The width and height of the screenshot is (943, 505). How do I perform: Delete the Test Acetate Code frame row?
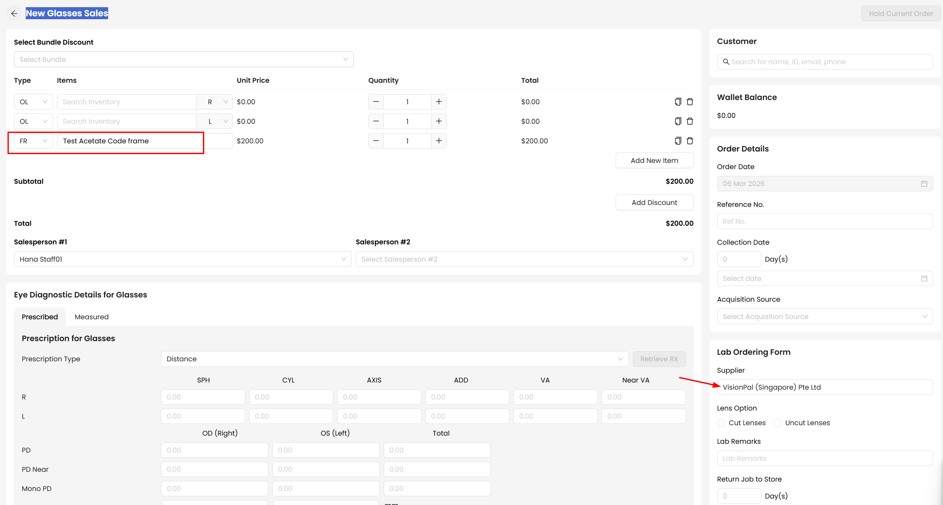click(x=690, y=141)
